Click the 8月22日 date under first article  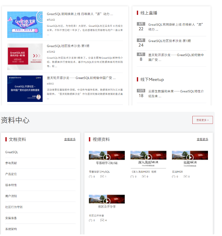click(51, 20)
